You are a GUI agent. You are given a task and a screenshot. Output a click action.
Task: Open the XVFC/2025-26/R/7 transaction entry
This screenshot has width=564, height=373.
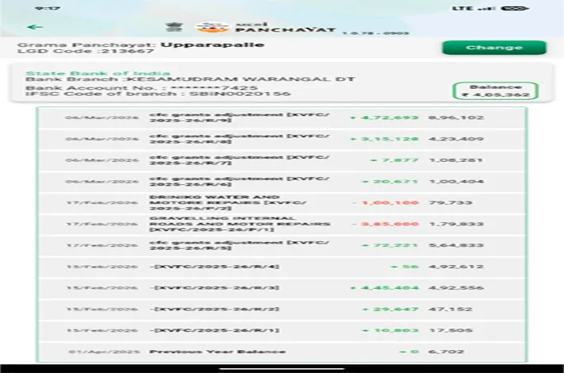point(281,161)
